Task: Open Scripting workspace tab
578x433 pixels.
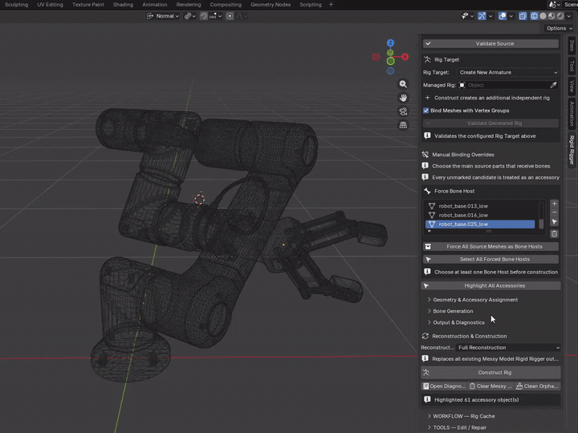Action: pos(311,5)
